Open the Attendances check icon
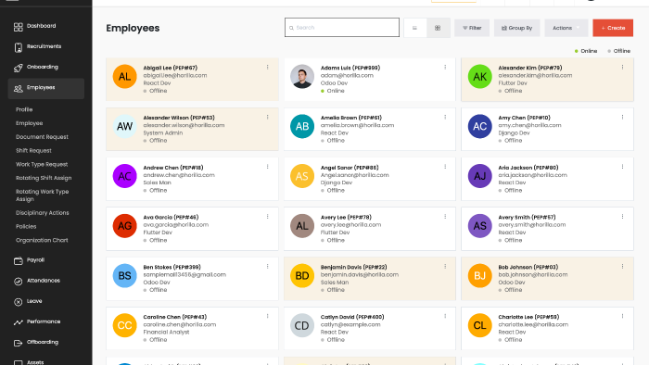Viewport: 649px width, 365px height. (18, 282)
